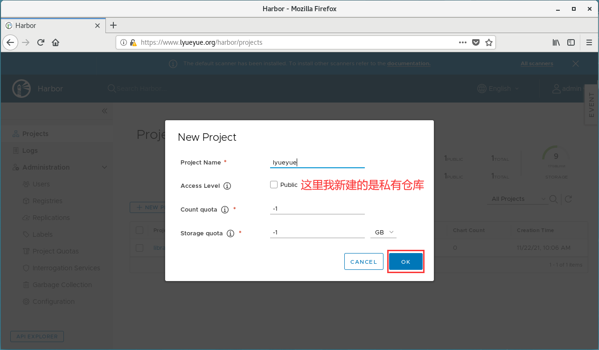The image size is (599, 350).
Task: Click the Configuration gear icon
Action: pyautogui.click(x=26, y=302)
